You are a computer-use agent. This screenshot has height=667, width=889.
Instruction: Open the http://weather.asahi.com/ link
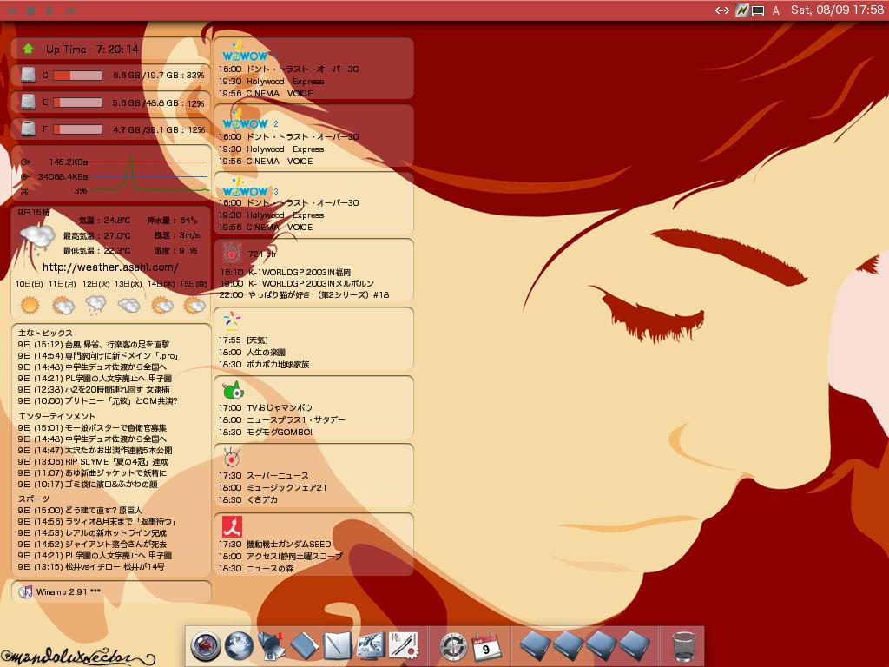[x=110, y=267]
